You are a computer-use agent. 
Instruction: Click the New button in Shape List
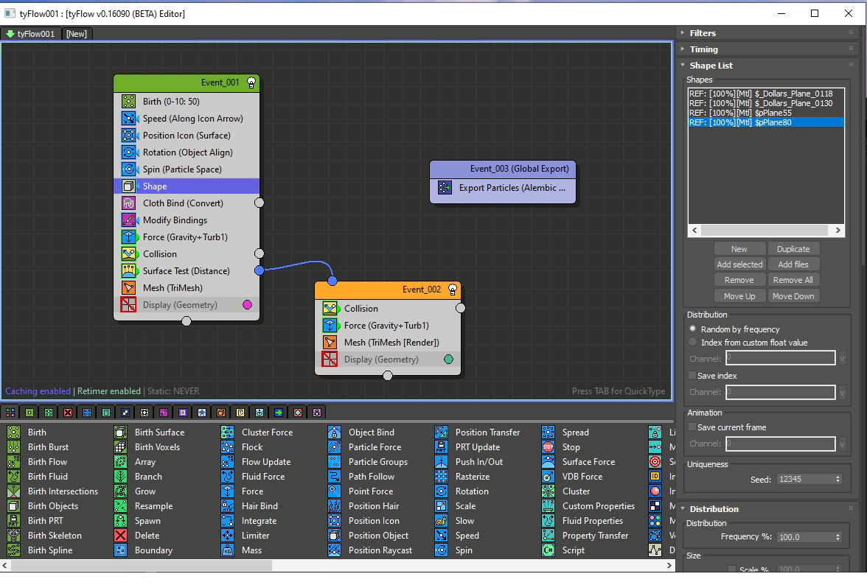[x=739, y=249]
